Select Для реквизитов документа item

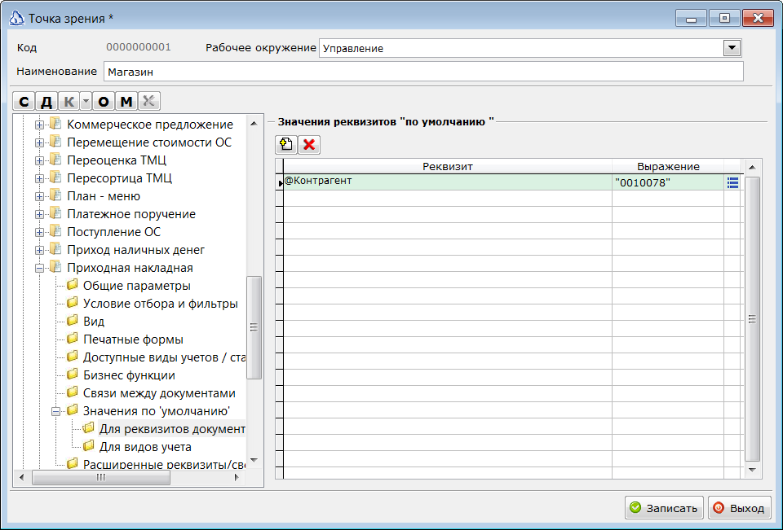pos(172,429)
